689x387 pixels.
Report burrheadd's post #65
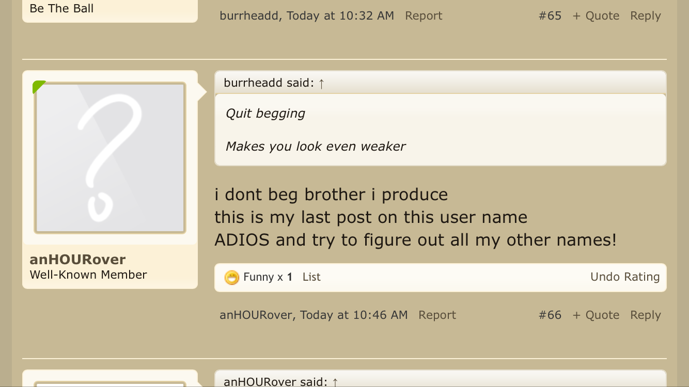click(424, 15)
